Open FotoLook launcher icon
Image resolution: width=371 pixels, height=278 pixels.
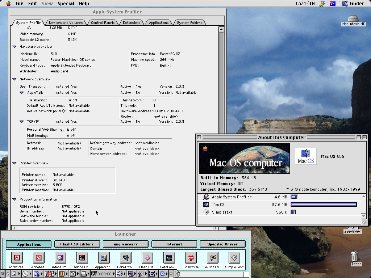click(169, 258)
